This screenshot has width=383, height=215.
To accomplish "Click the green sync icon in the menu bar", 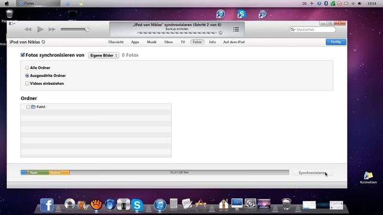I will pos(333,4).
